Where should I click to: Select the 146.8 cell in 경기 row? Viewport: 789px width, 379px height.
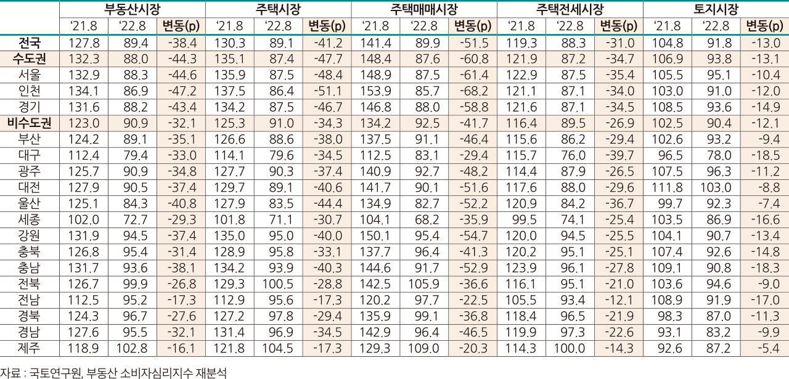pyautogui.click(x=375, y=107)
